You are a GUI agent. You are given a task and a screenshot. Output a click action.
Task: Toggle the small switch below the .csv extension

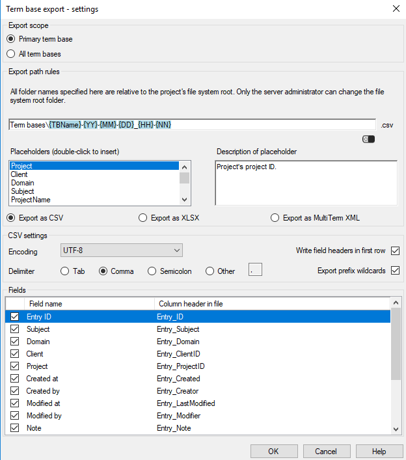369,139
